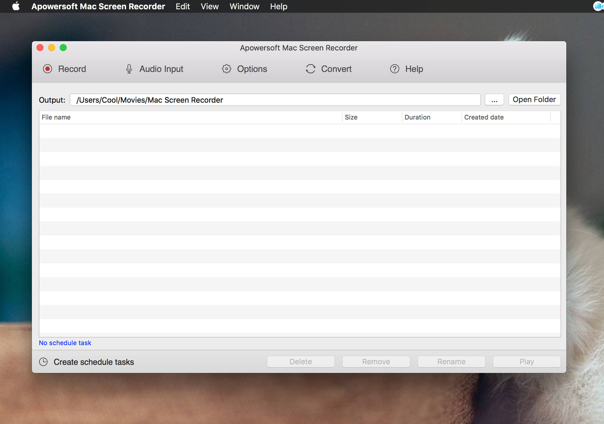Click the Options gear icon
Viewport: 604px width, 424px height.
[227, 69]
